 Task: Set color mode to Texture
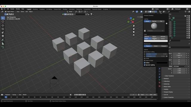[164, 39]
